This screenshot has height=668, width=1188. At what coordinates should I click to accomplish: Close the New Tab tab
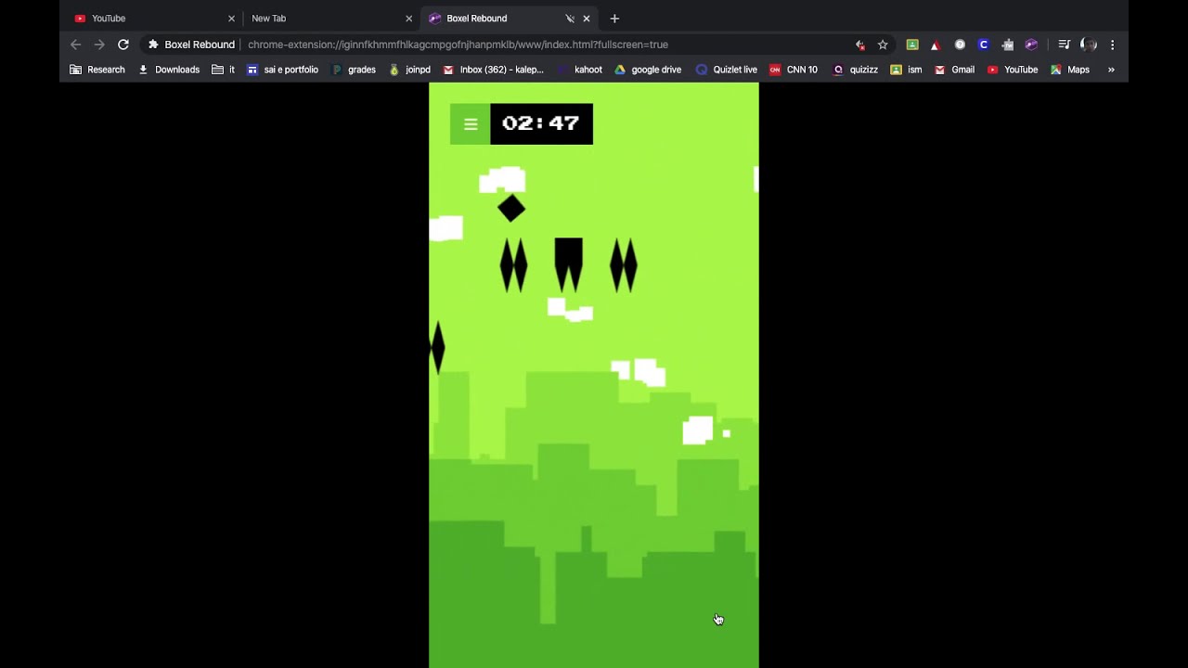click(x=408, y=19)
